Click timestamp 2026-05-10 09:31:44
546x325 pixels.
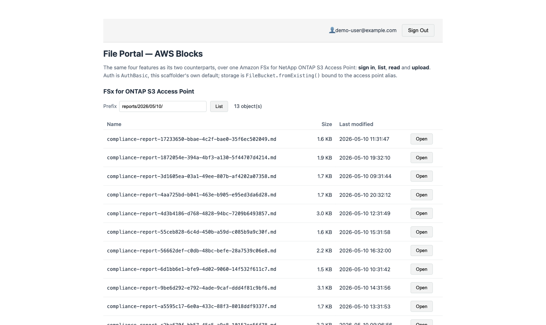pos(365,176)
